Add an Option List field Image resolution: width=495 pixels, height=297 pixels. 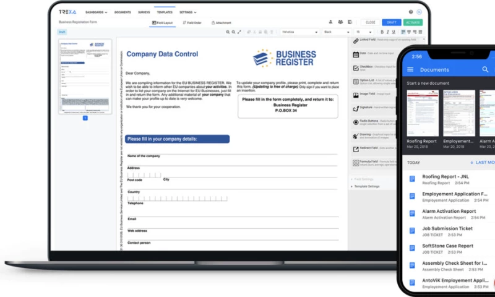point(374,82)
